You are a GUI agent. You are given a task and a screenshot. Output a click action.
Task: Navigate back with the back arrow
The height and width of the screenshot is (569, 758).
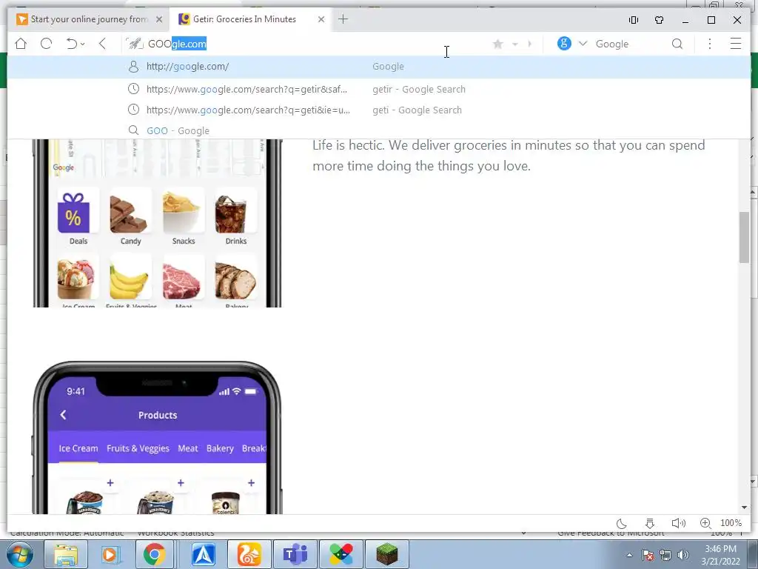102,44
